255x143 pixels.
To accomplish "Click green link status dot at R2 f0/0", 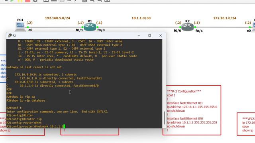I will click(180, 27).
